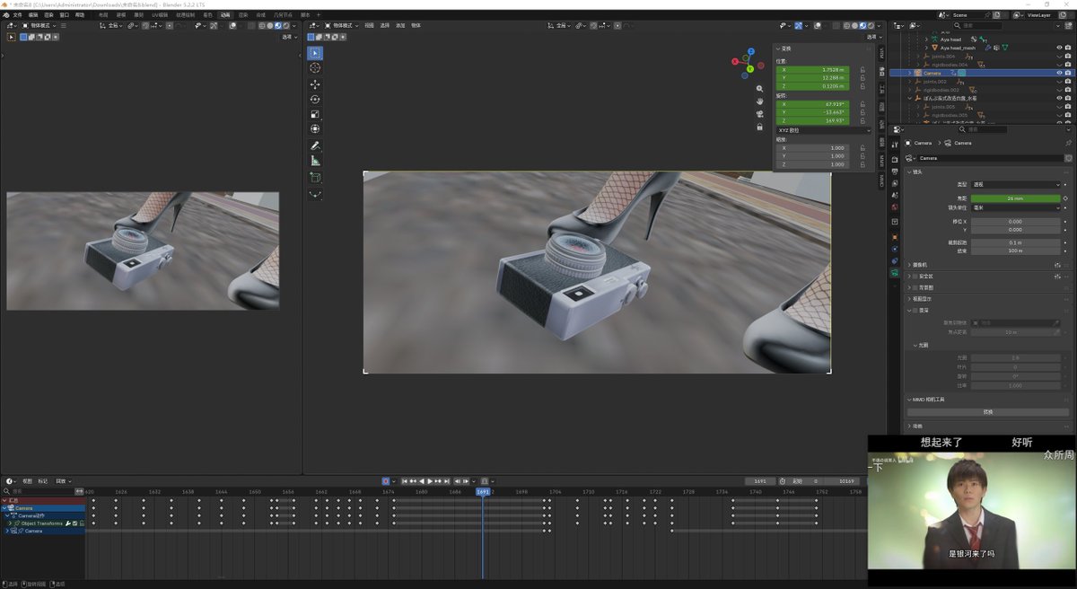The image size is (1077, 589).
Task: Click the 标记 marker menu in timeline
Action: click(x=43, y=481)
